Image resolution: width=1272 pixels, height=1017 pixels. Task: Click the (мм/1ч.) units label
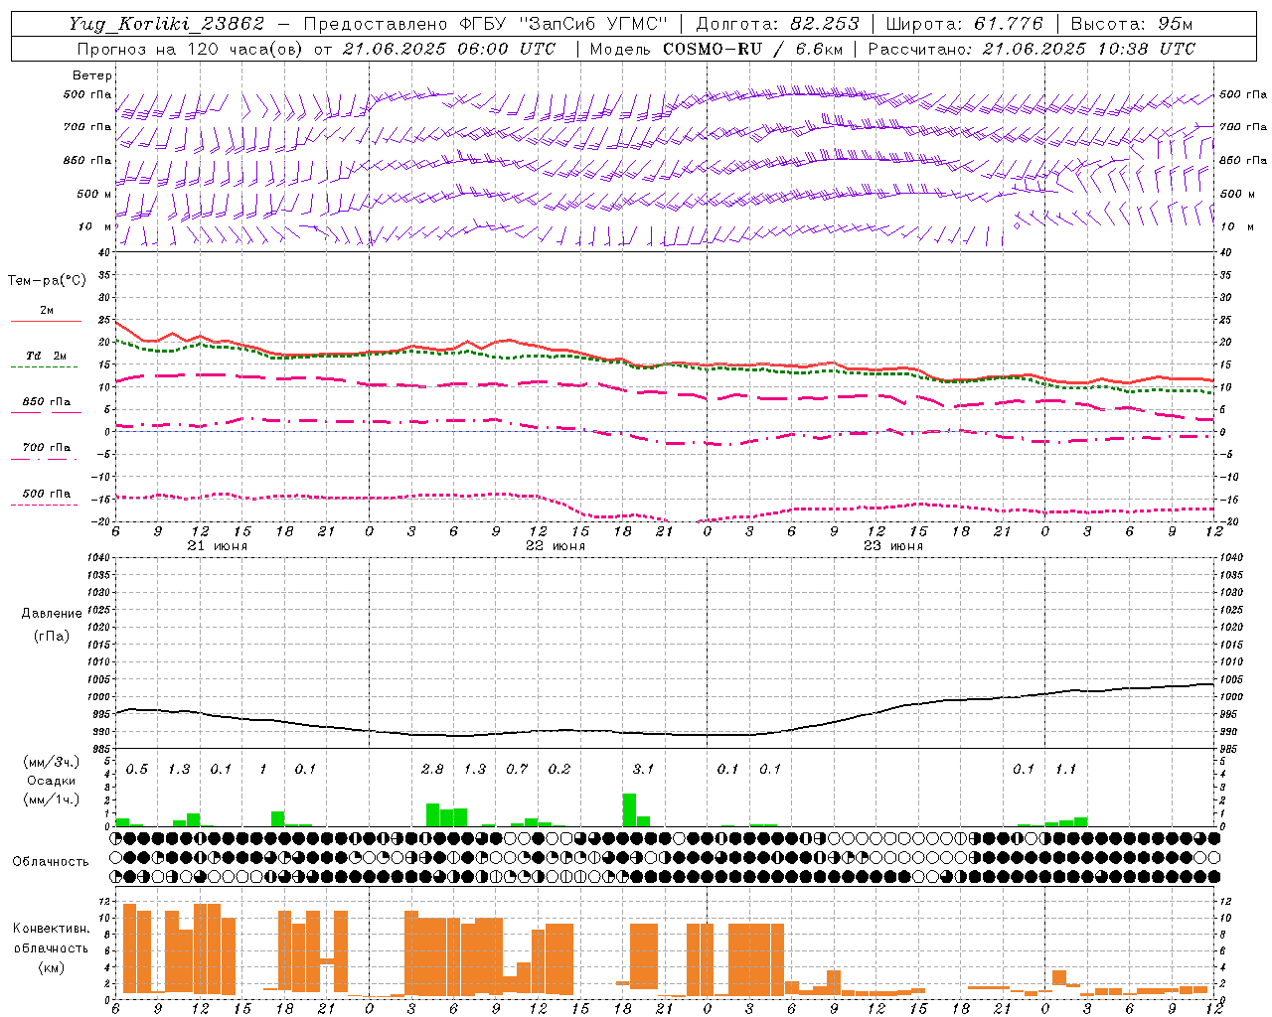coord(52,799)
